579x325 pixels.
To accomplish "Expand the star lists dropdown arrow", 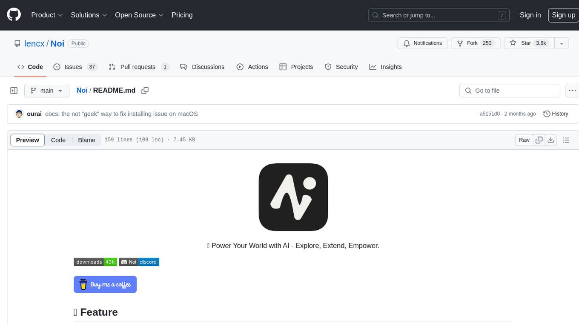I will coord(562,43).
